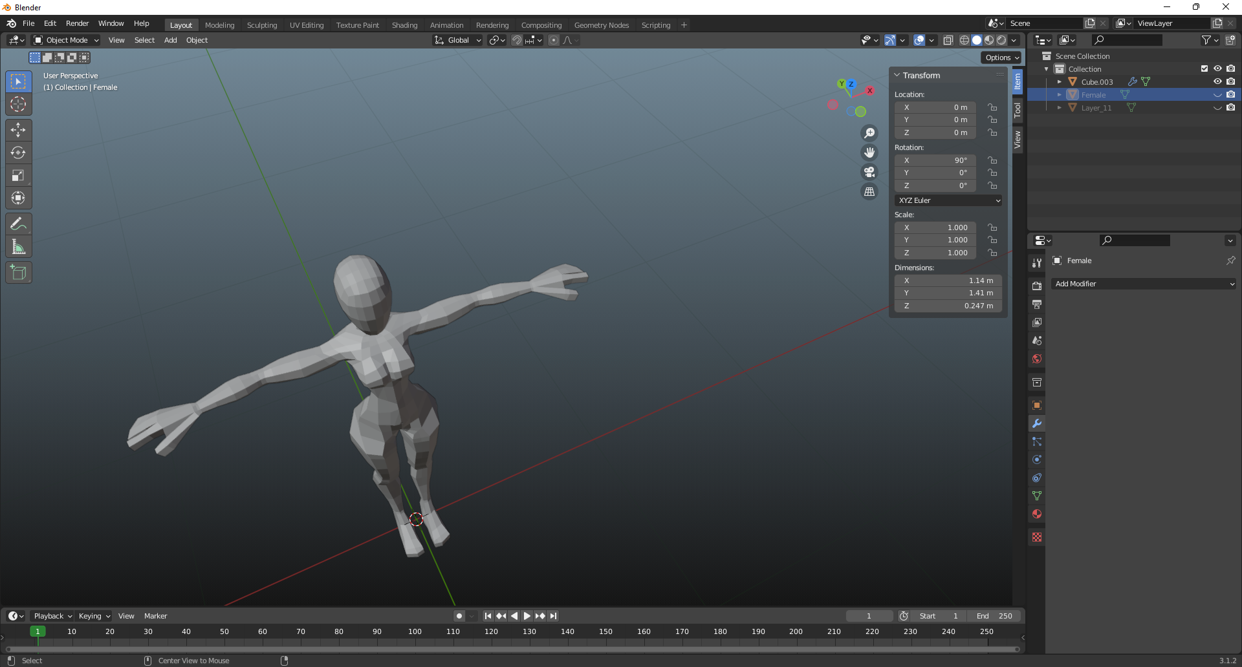Click the Marker menu in timeline
Image resolution: width=1242 pixels, height=667 pixels.
[x=155, y=616]
